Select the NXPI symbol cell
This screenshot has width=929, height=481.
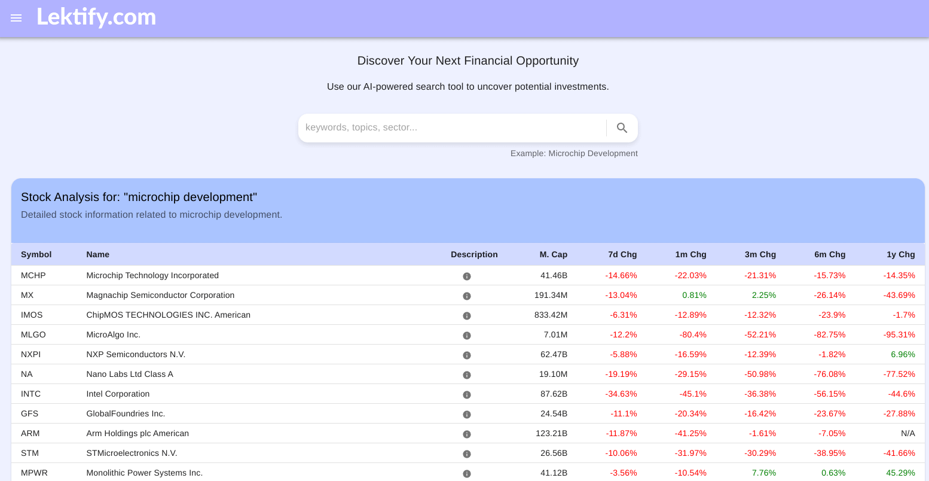[31, 354]
